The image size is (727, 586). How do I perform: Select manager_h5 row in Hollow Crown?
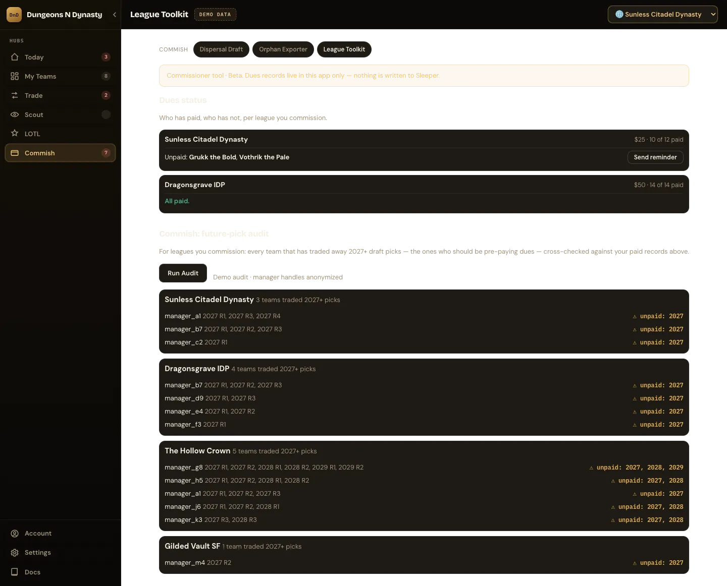tap(424, 481)
